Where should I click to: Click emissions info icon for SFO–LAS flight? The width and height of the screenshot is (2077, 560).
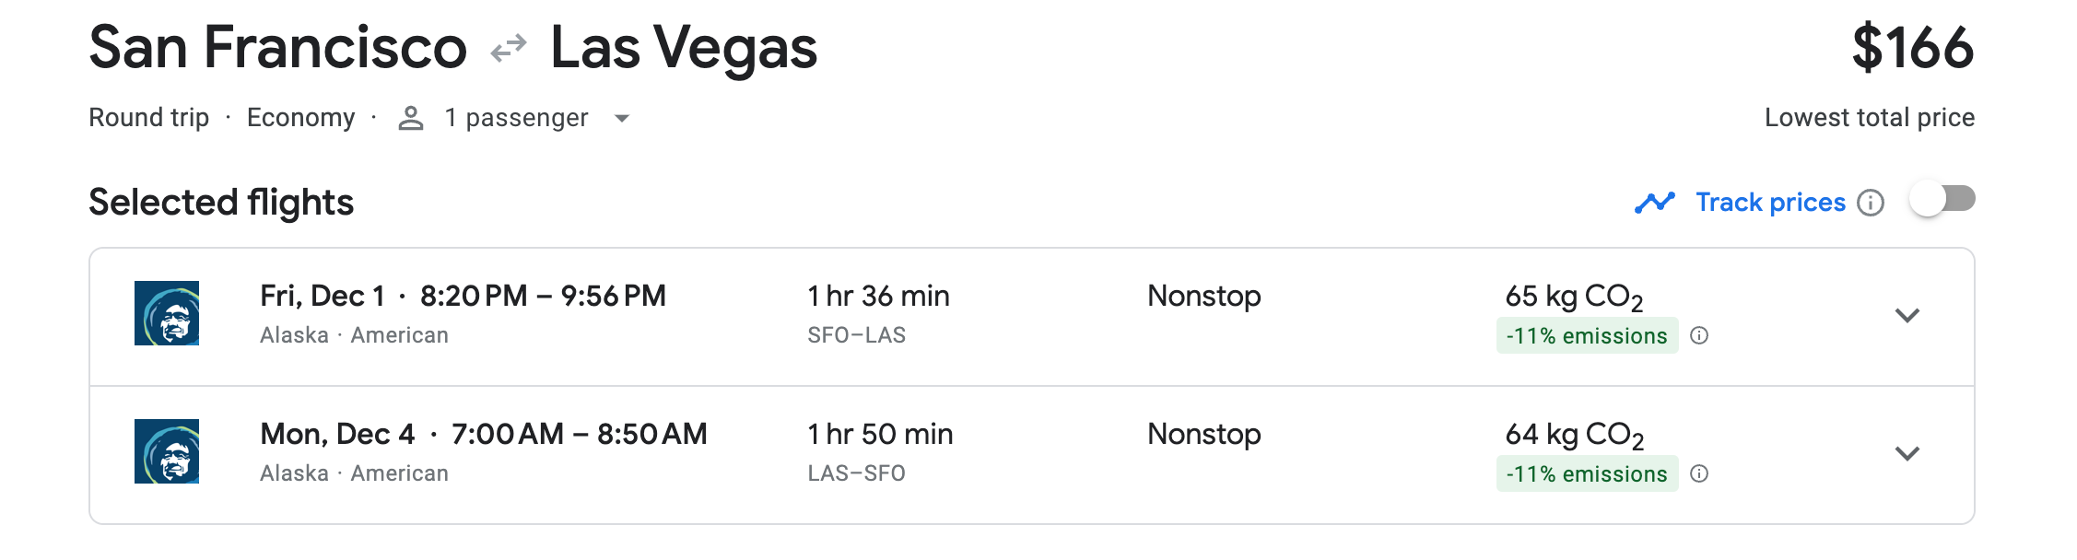tap(1700, 335)
